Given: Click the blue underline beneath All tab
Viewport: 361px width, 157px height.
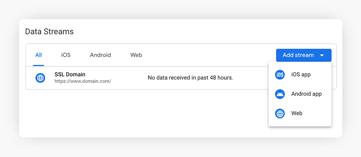Looking at the screenshot, I should pyautogui.click(x=38, y=66).
